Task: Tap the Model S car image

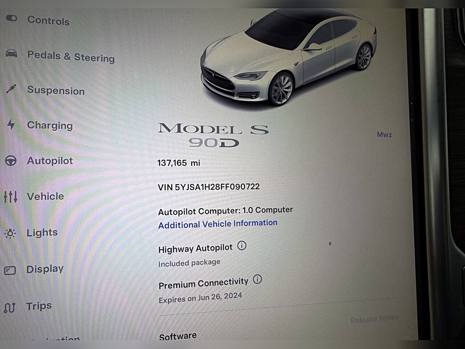Action: (289, 57)
